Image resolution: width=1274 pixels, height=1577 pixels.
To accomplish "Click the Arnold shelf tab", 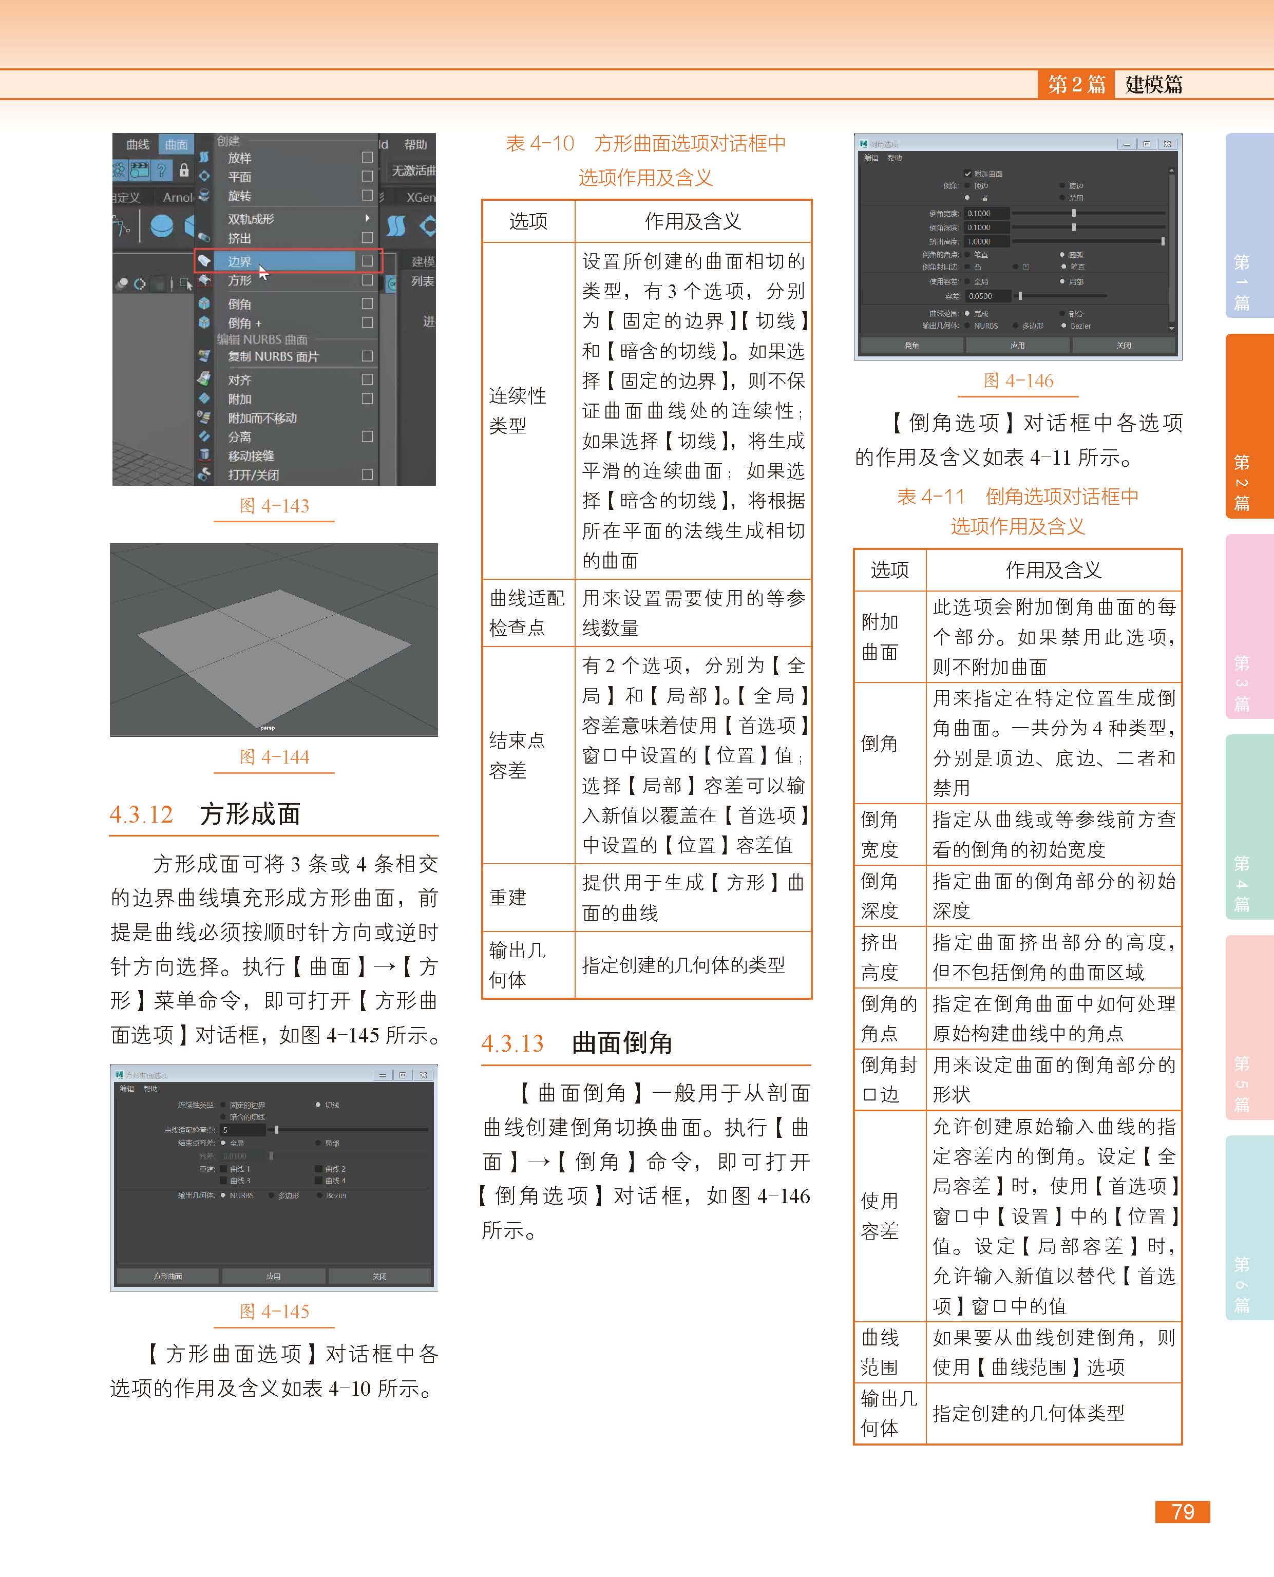I will (x=178, y=197).
